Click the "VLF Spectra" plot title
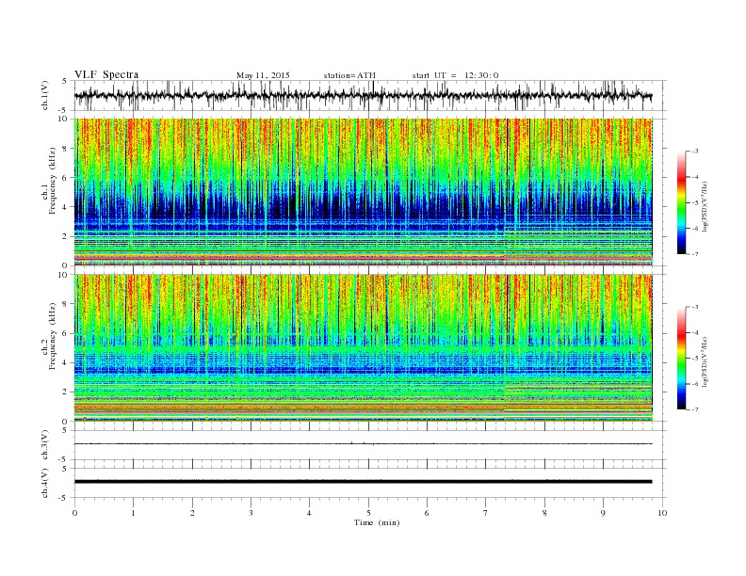This screenshot has height=576, width=746. [106, 74]
